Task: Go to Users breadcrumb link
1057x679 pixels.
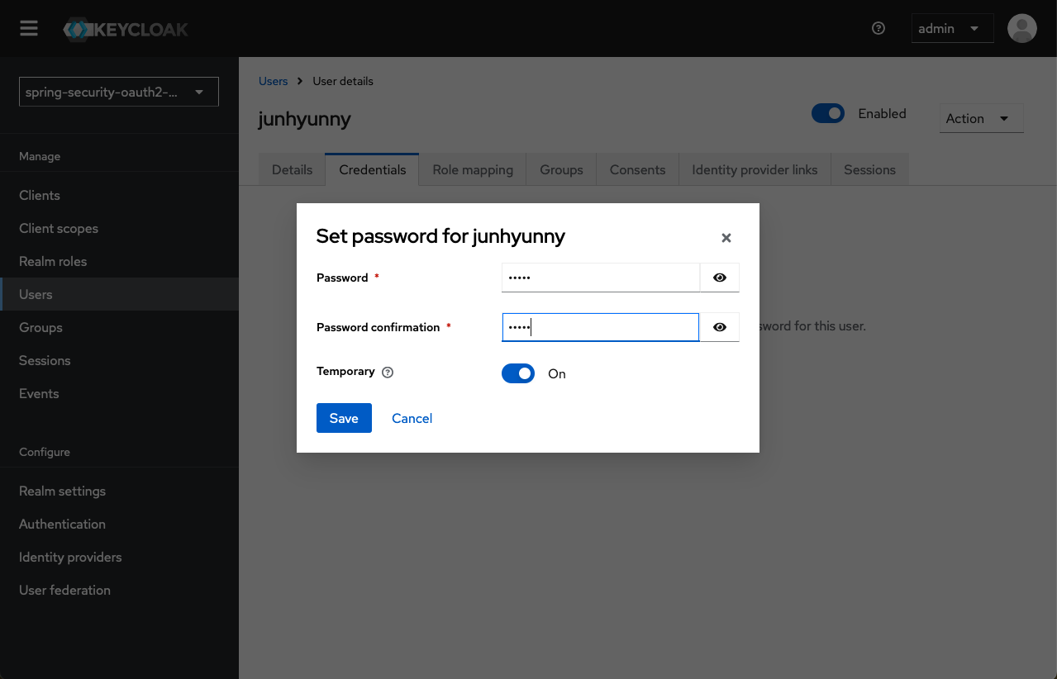Action: click(274, 81)
